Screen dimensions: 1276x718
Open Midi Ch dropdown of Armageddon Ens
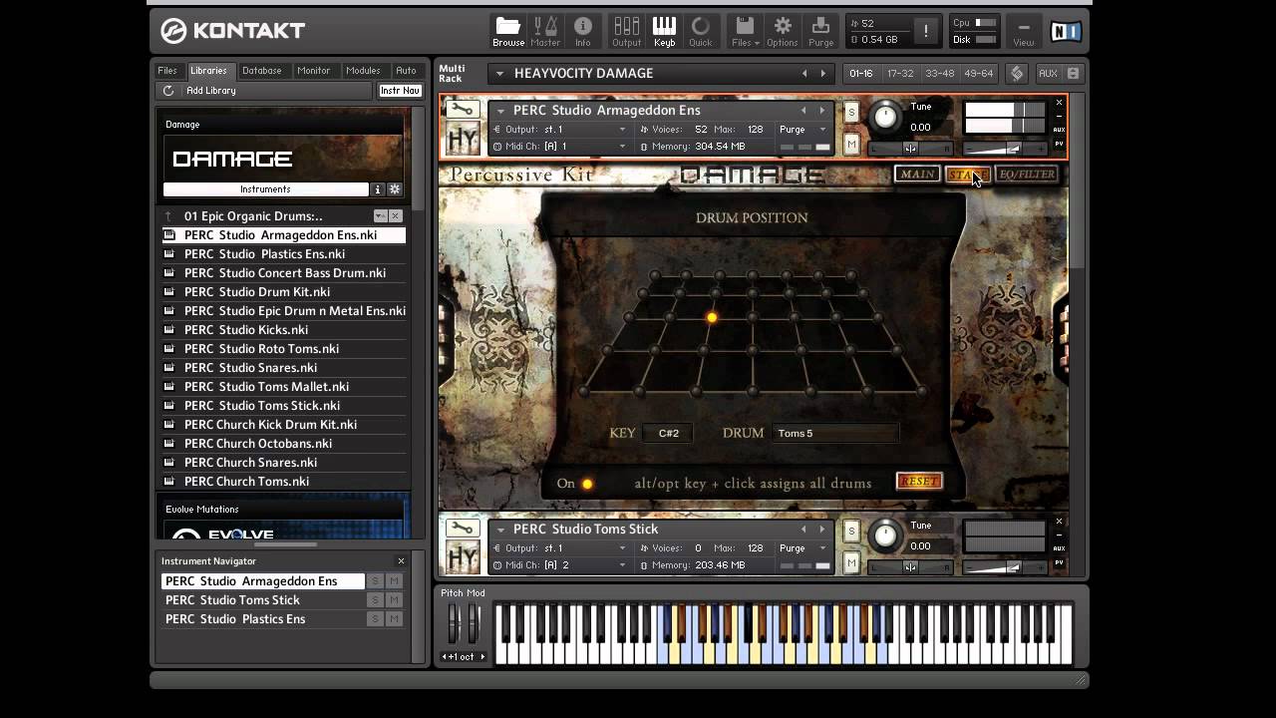click(x=561, y=147)
